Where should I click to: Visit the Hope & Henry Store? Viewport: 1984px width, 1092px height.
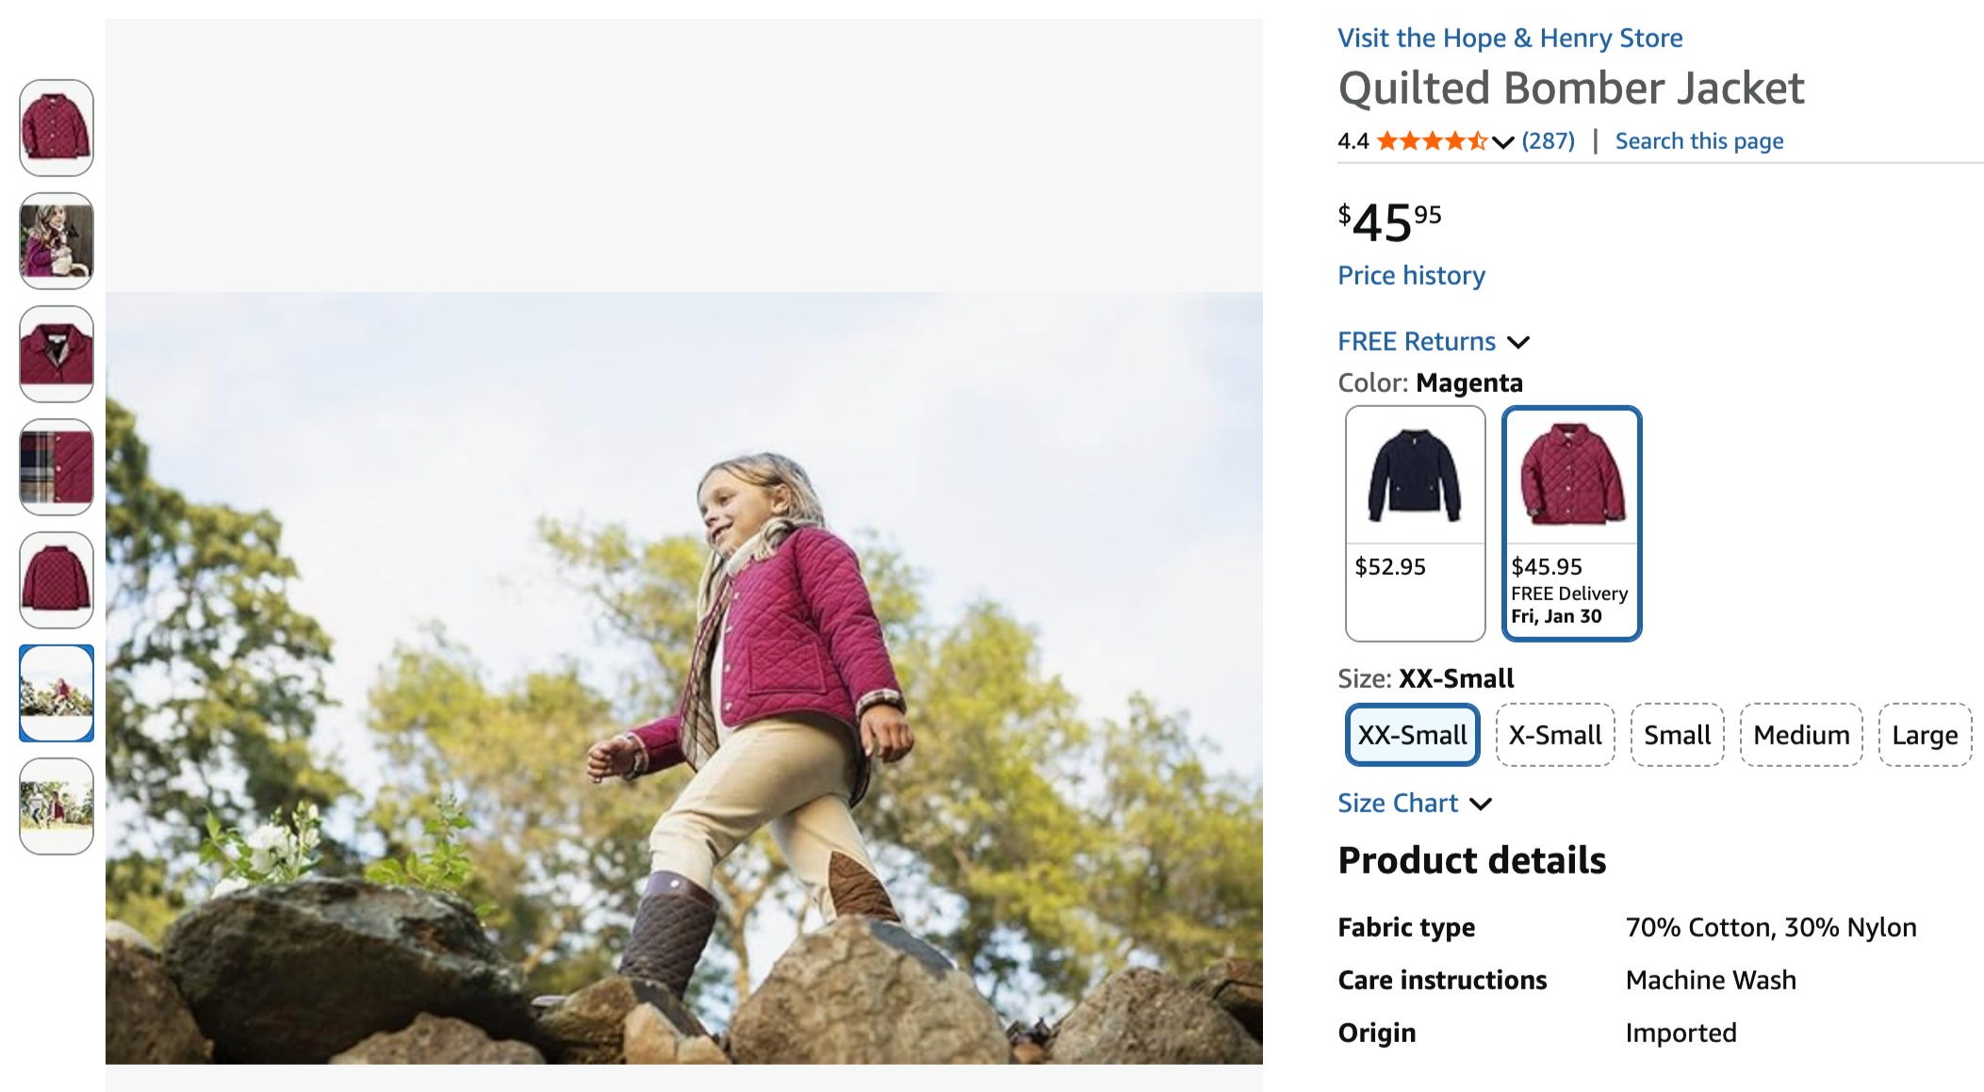click(x=1510, y=38)
